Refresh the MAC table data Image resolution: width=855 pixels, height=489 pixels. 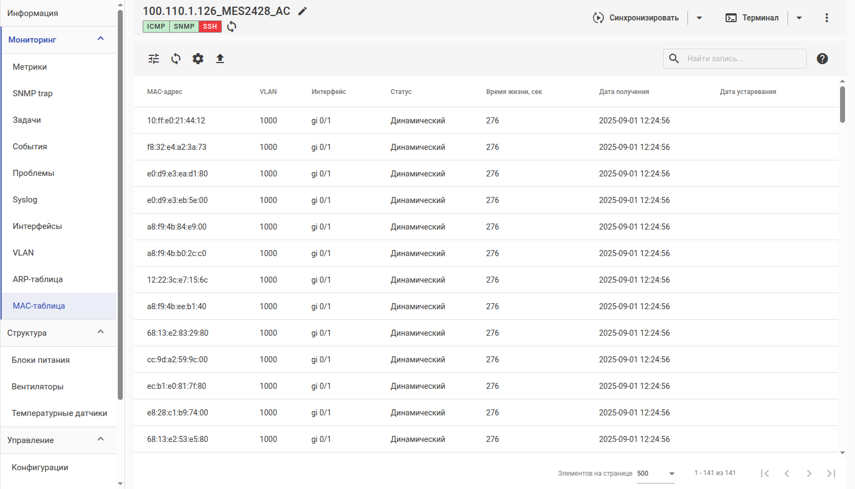click(176, 59)
